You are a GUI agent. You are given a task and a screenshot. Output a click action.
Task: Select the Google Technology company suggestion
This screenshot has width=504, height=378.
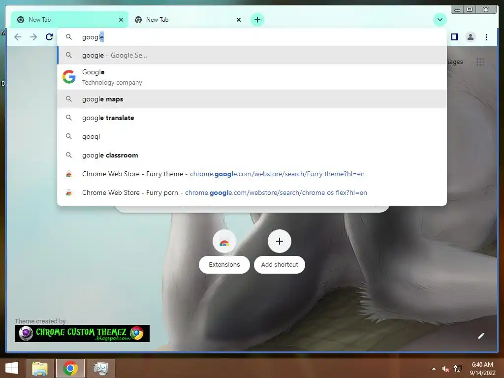(252, 77)
